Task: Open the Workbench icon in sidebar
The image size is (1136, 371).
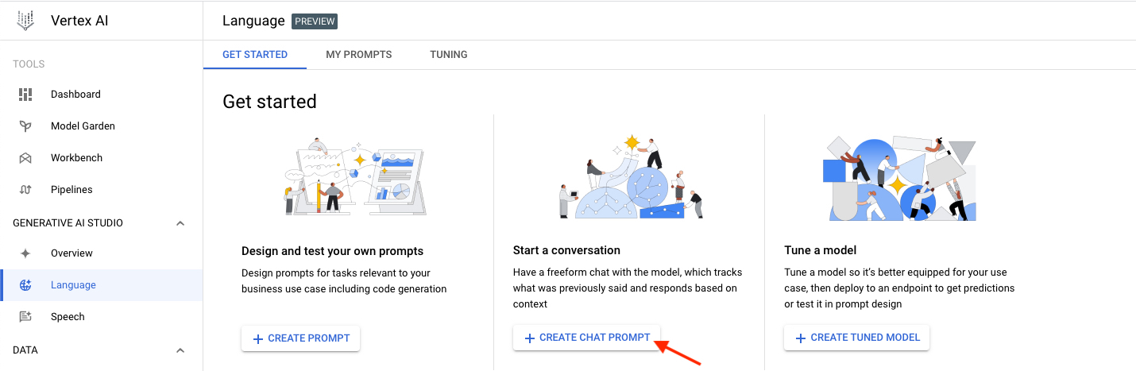Action: (x=25, y=157)
